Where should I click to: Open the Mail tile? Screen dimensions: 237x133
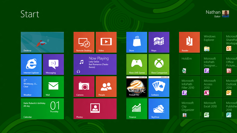point(53,87)
